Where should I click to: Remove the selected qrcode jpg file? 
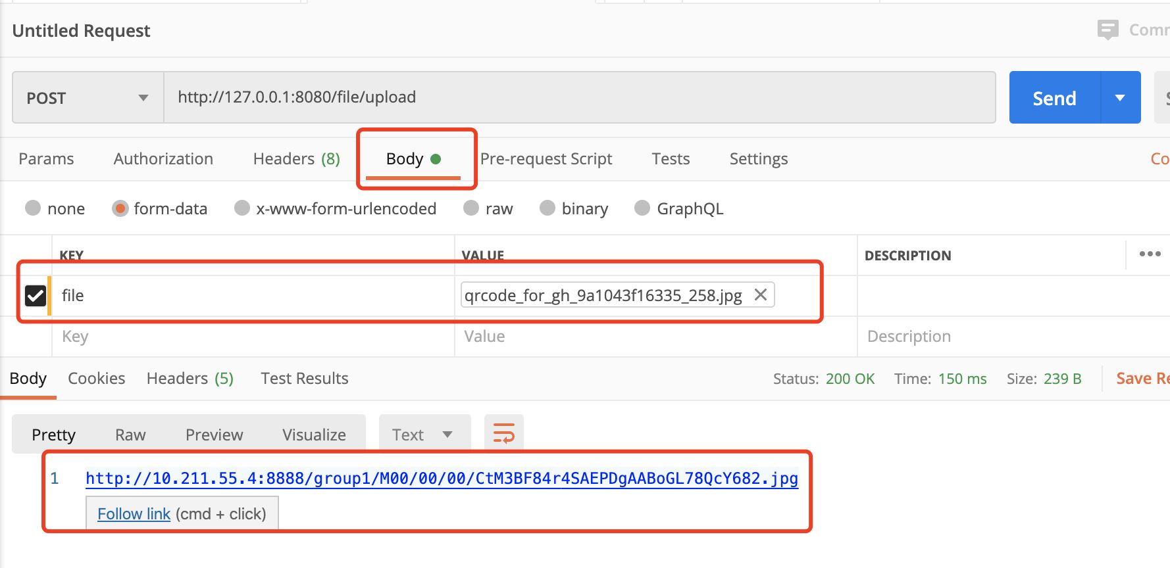tap(761, 295)
